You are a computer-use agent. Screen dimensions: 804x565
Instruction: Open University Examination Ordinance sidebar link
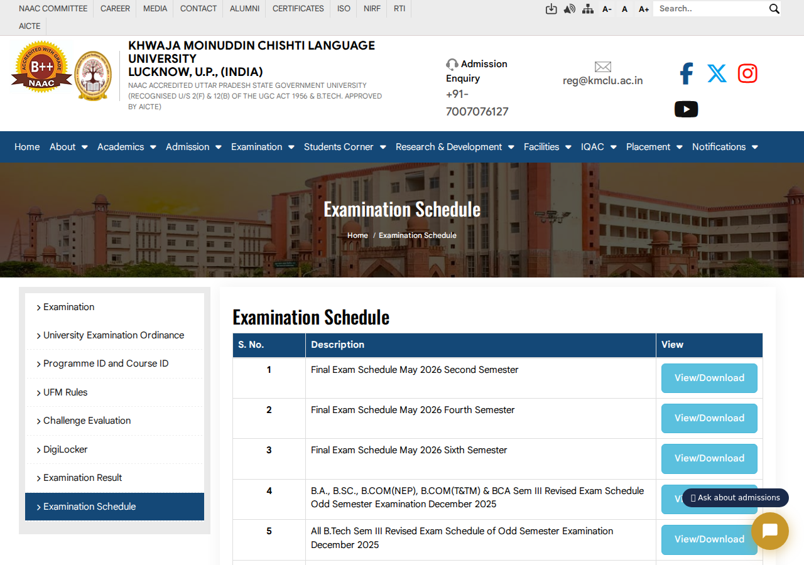[114, 335]
